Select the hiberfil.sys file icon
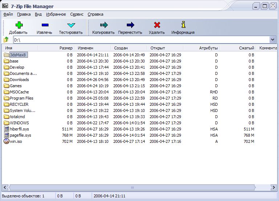The width and height of the screenshot is (279, 201). (x=7, y=129)
